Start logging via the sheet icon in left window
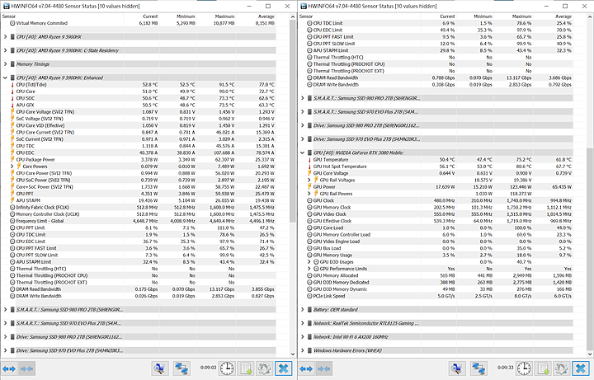The height and width of the screenshot is (380, 594). 246,368
